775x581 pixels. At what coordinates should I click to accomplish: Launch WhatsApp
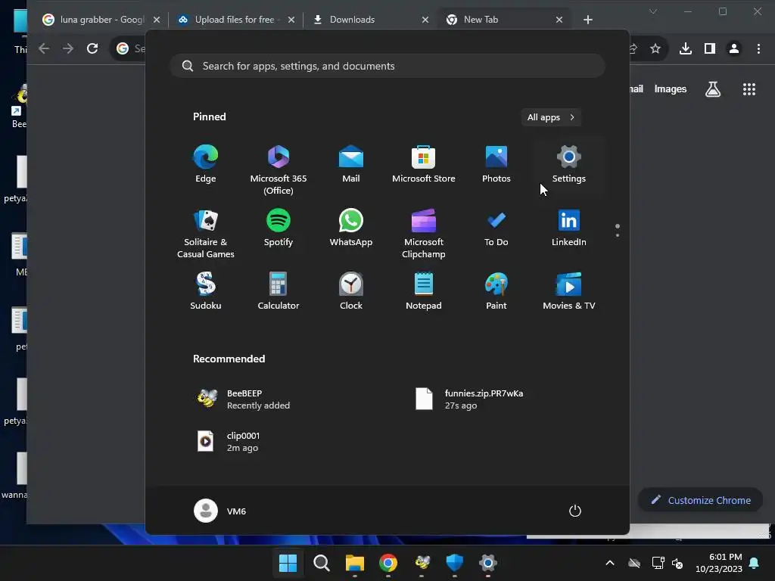pos(351,228)
